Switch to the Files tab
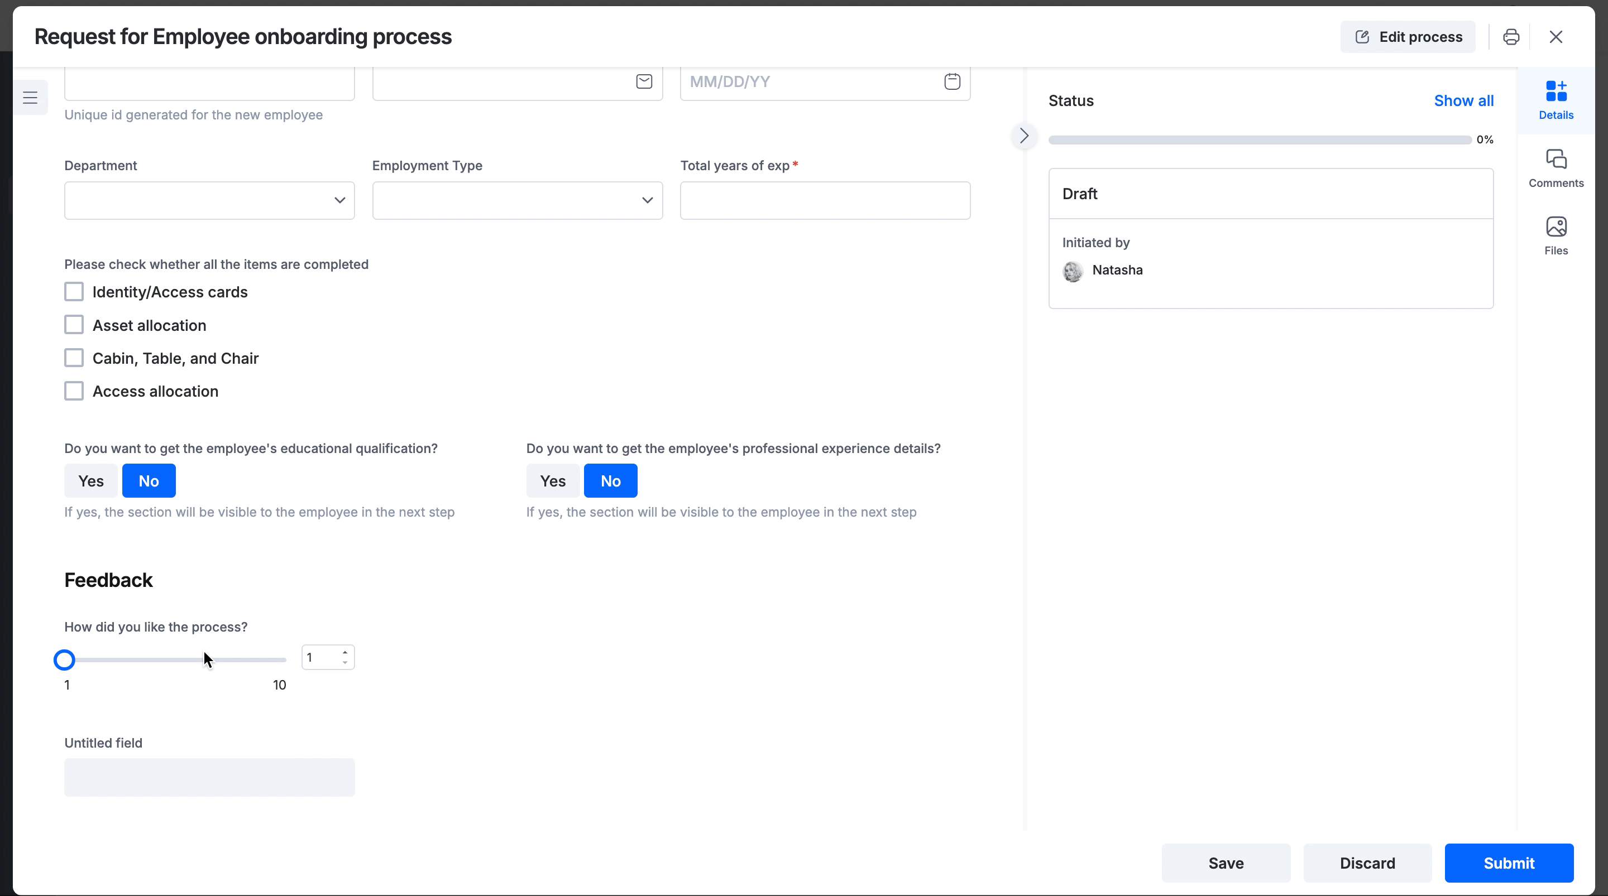 point(1556,235)
